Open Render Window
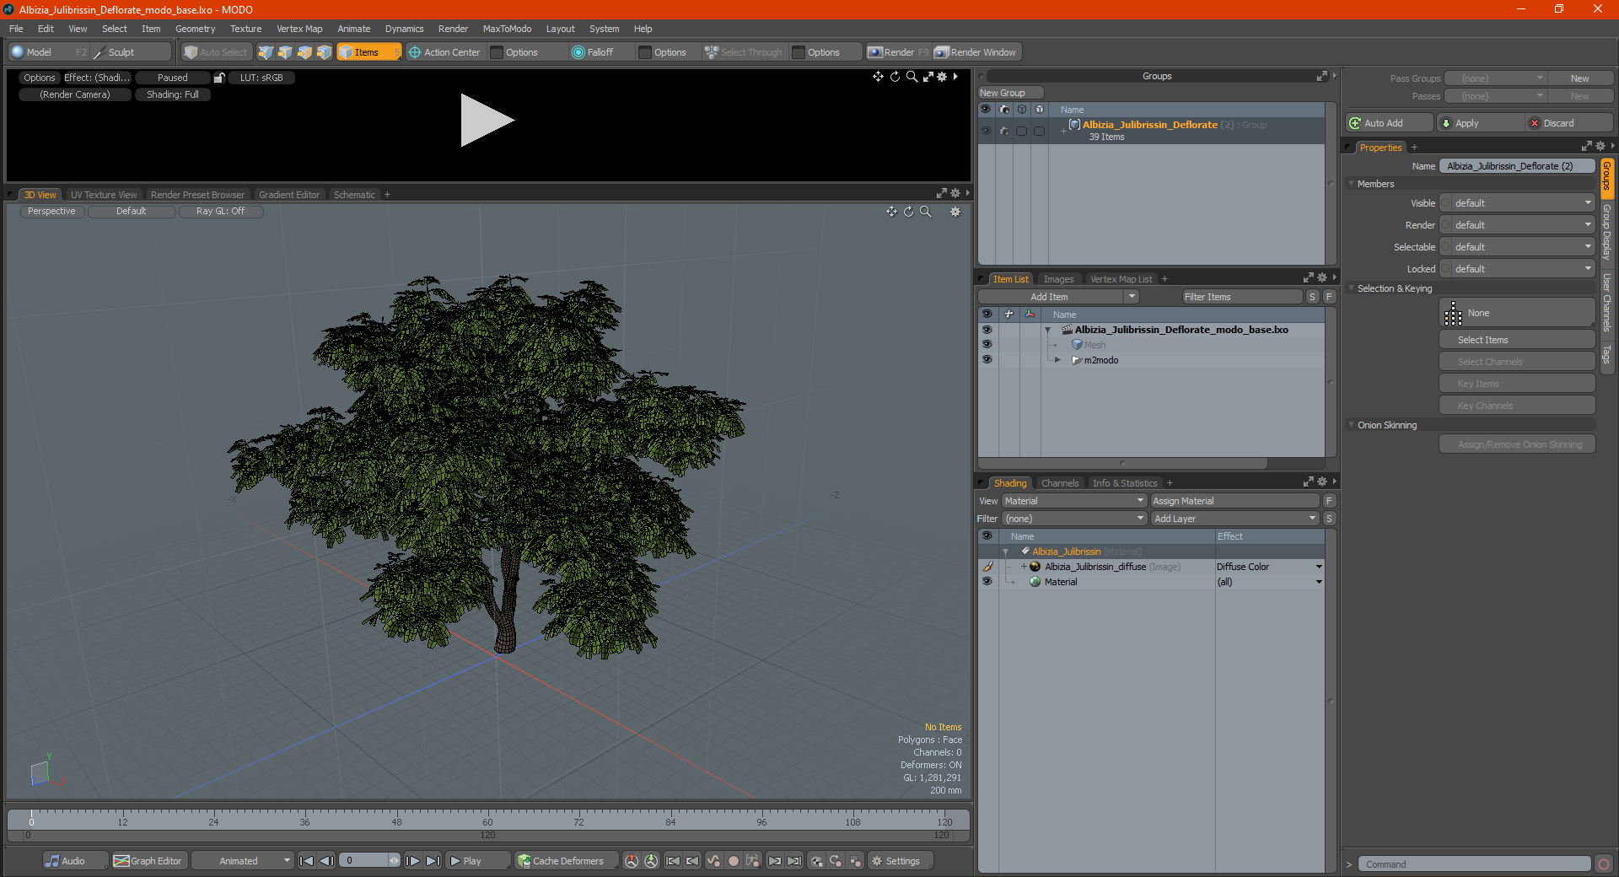 [x=976, y=52]
